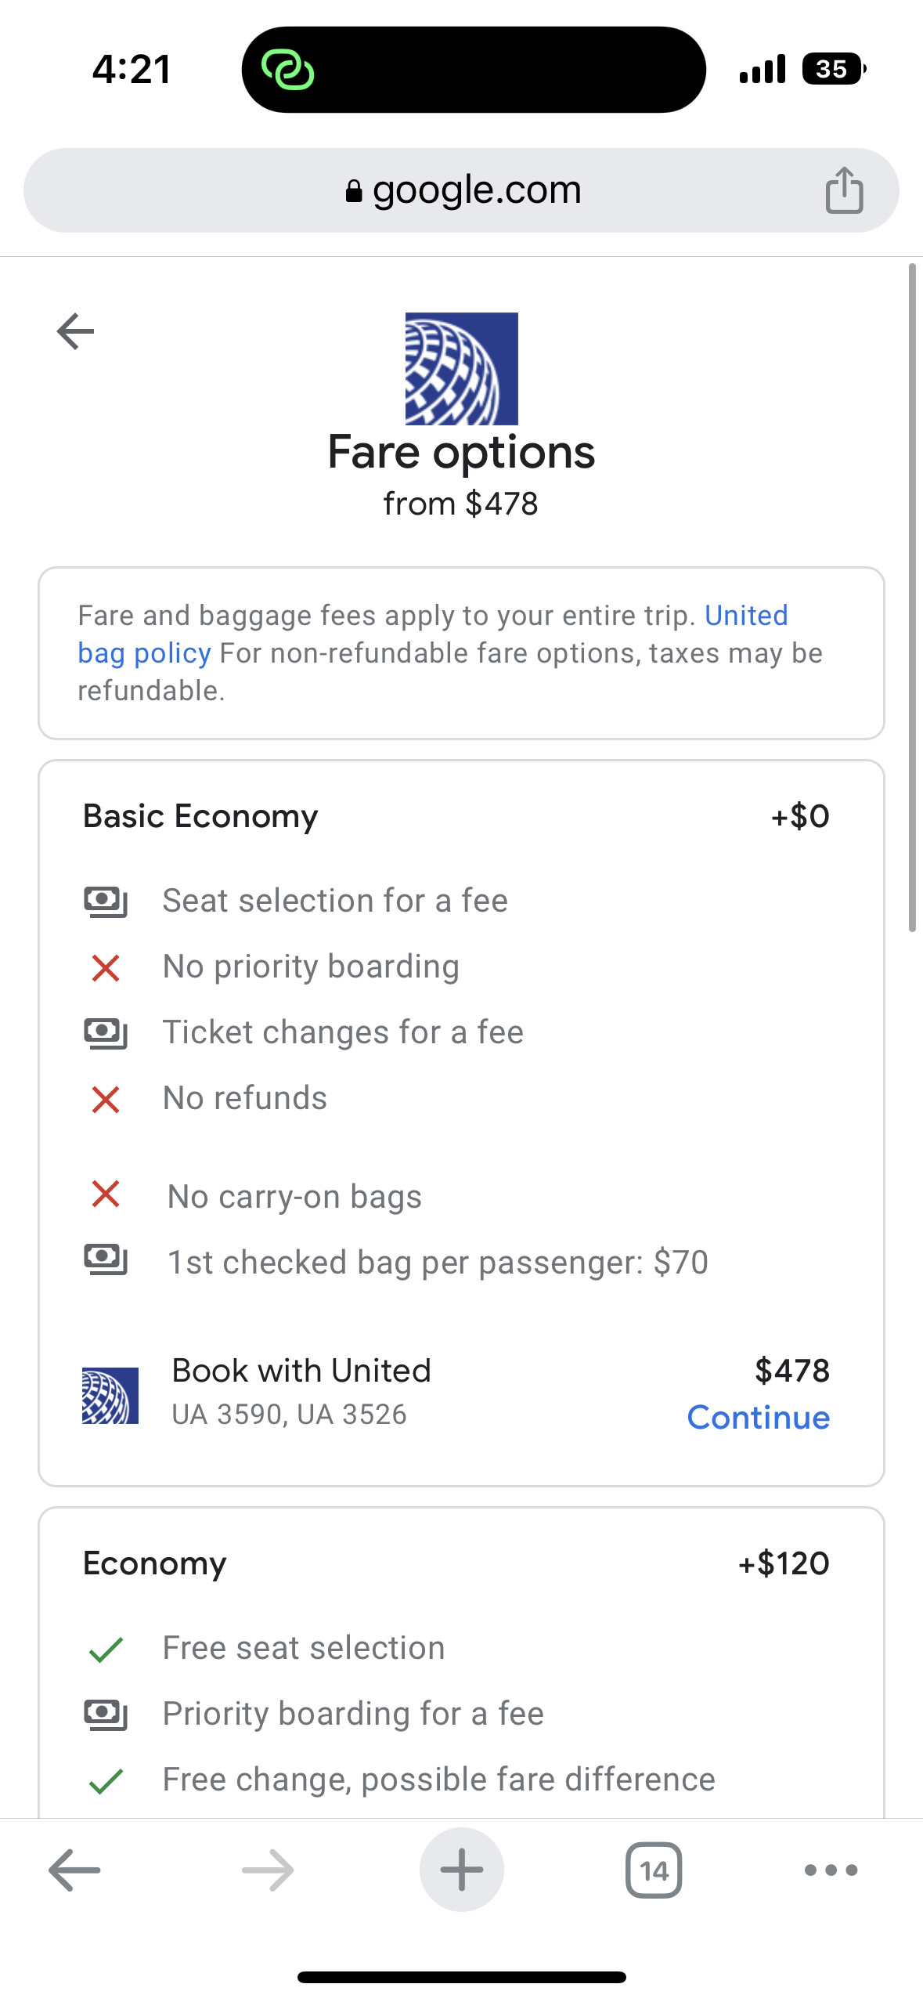The width and height of the screenshot is (923, 2002).
Task: Open the browser more options menu
Action: pos(831,1870)
